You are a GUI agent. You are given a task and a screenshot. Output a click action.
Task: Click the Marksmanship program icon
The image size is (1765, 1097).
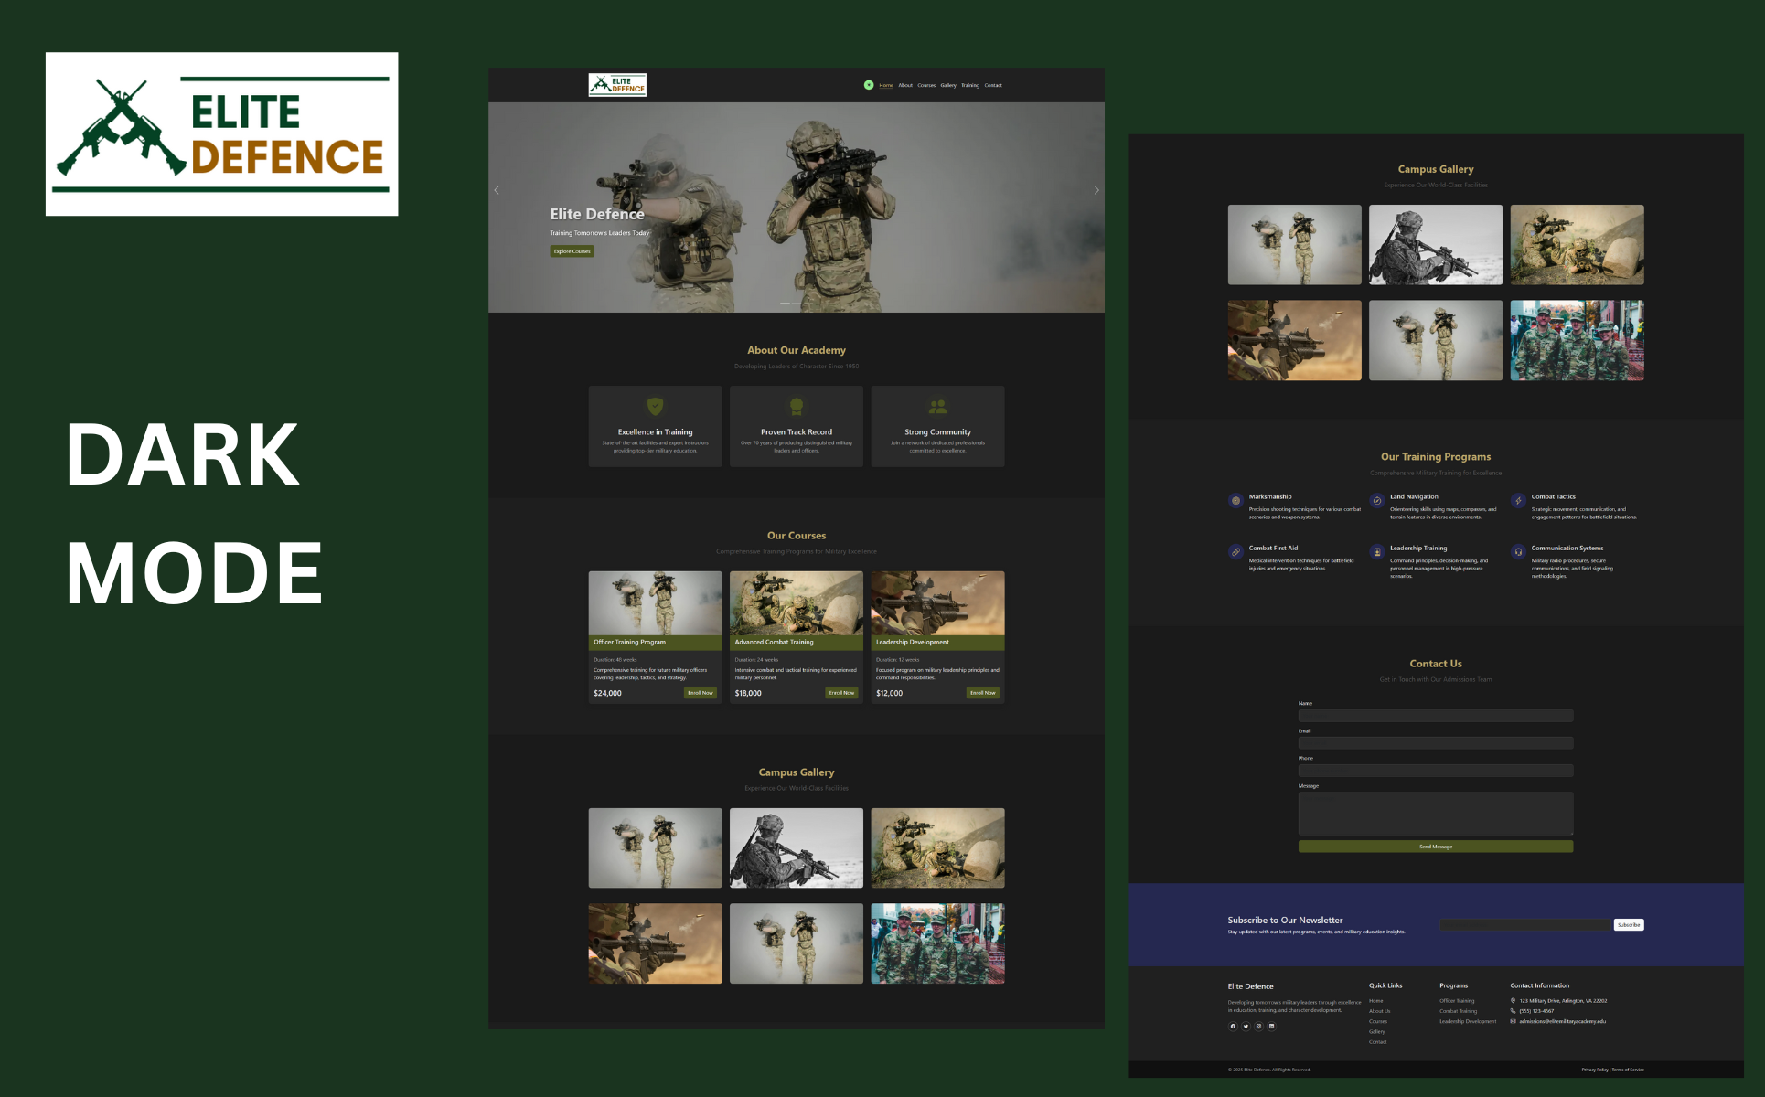[x=1235, y=501]
